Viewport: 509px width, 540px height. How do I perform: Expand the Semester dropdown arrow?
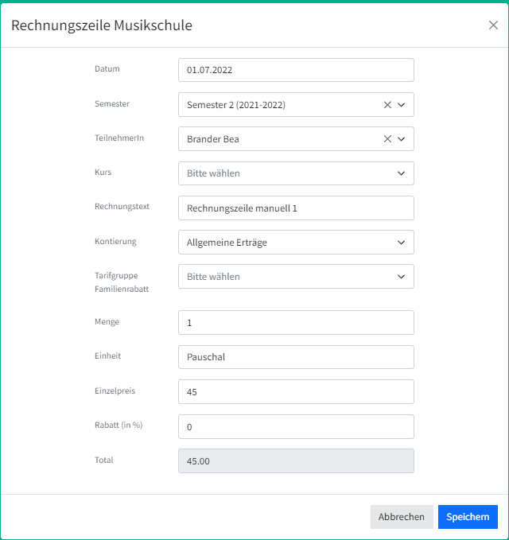tap(401, 105)
